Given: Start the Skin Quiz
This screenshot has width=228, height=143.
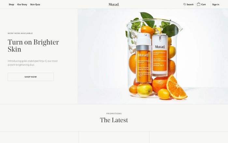Looking at the screenshot, I should [35, 5].
